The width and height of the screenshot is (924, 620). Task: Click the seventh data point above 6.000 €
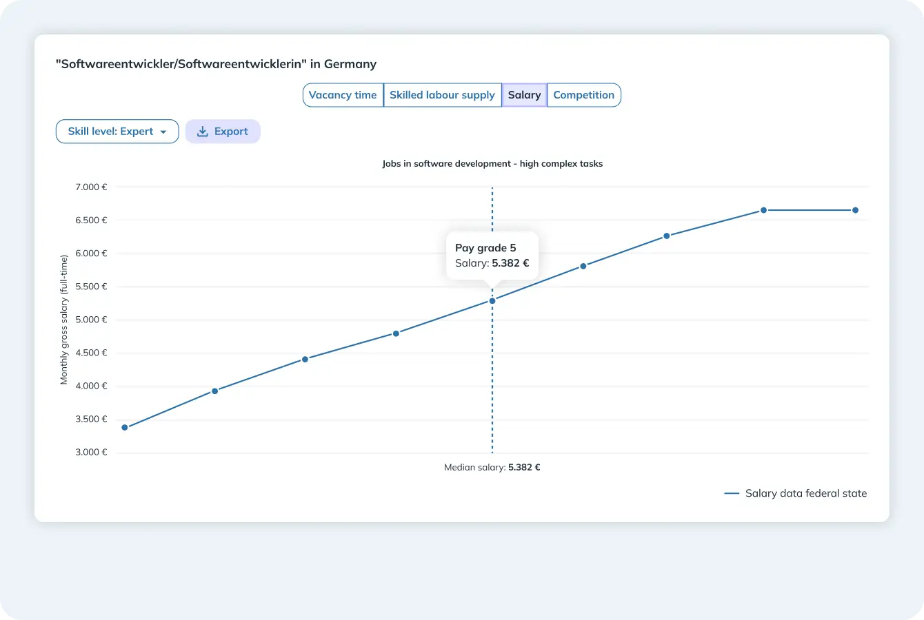pyautogui.click(x=667, y=236)
